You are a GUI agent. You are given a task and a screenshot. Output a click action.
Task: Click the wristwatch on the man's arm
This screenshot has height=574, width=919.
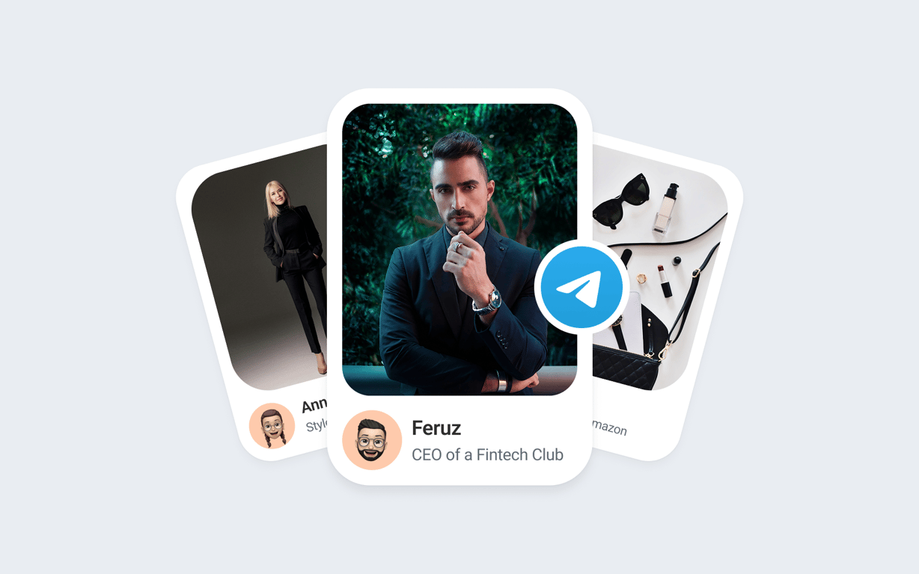click(487, 302)
